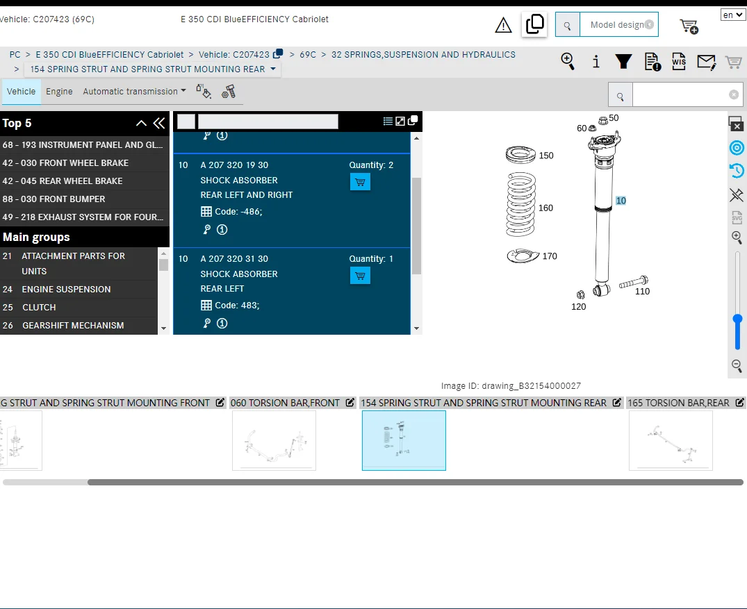Screen dimensions: 747x609
Task: Open the add-to-cart icon with plus sign
Action: point(689,26)
